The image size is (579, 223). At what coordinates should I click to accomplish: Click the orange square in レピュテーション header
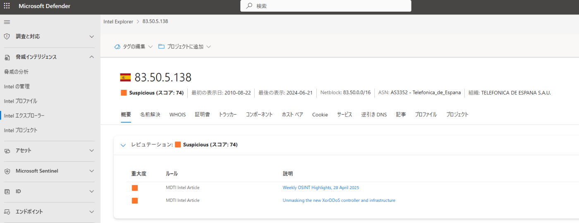178,145
